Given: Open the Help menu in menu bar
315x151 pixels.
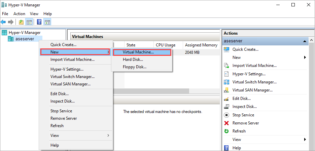Looking at the screenshot, I should coord(47,14).
